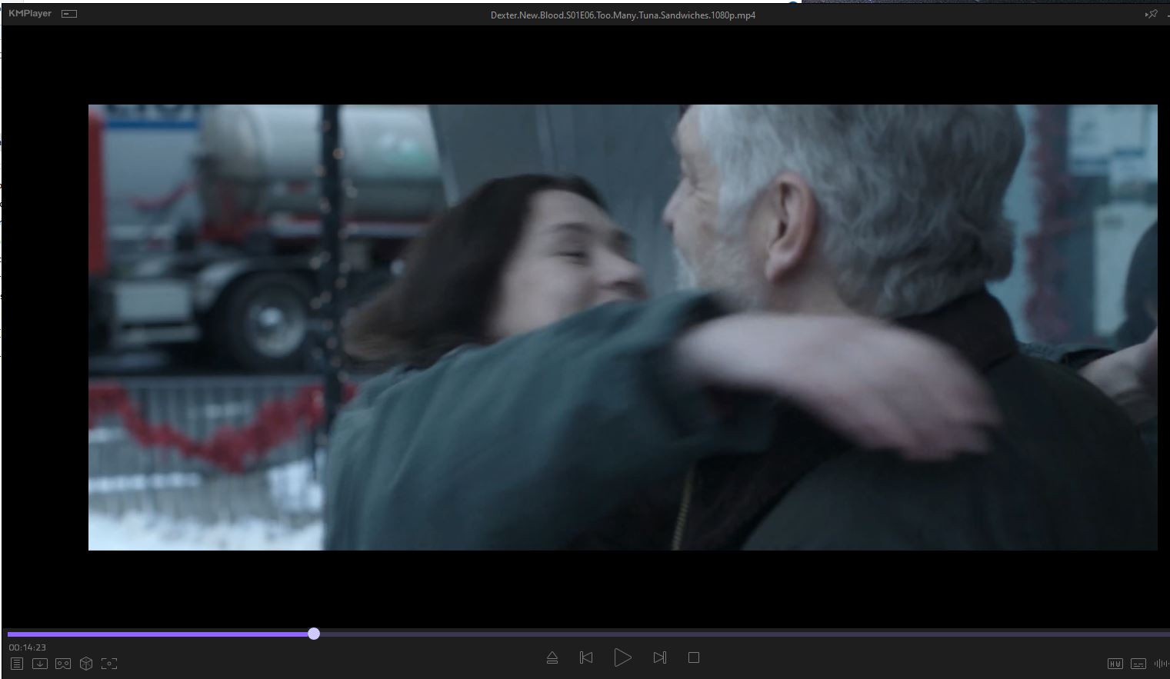Open the playlist panel icon
Screen dimensions: 1170x679
click(x=17, y=664)
